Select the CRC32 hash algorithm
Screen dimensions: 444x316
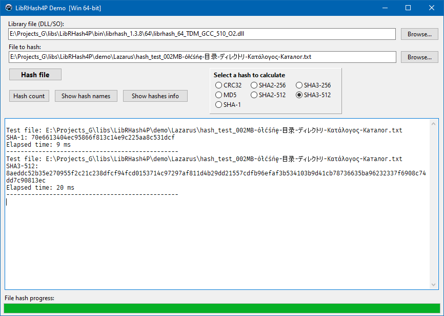[218, 85]
